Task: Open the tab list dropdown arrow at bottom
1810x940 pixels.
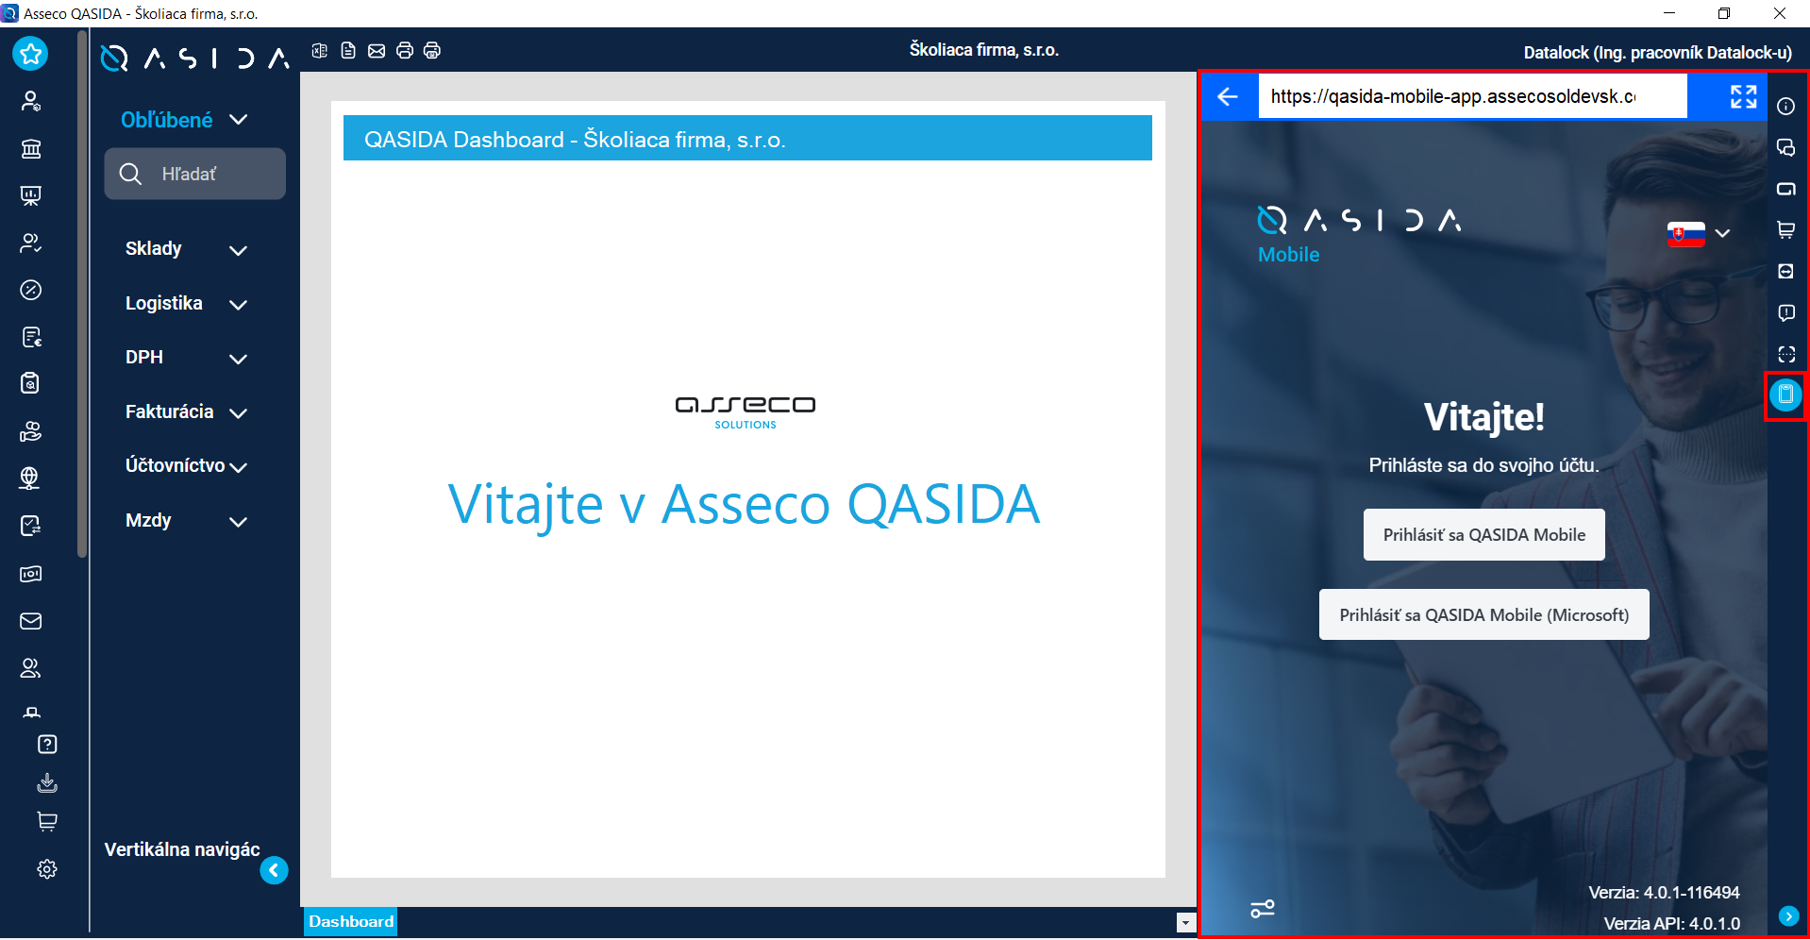Action: 1186,923
